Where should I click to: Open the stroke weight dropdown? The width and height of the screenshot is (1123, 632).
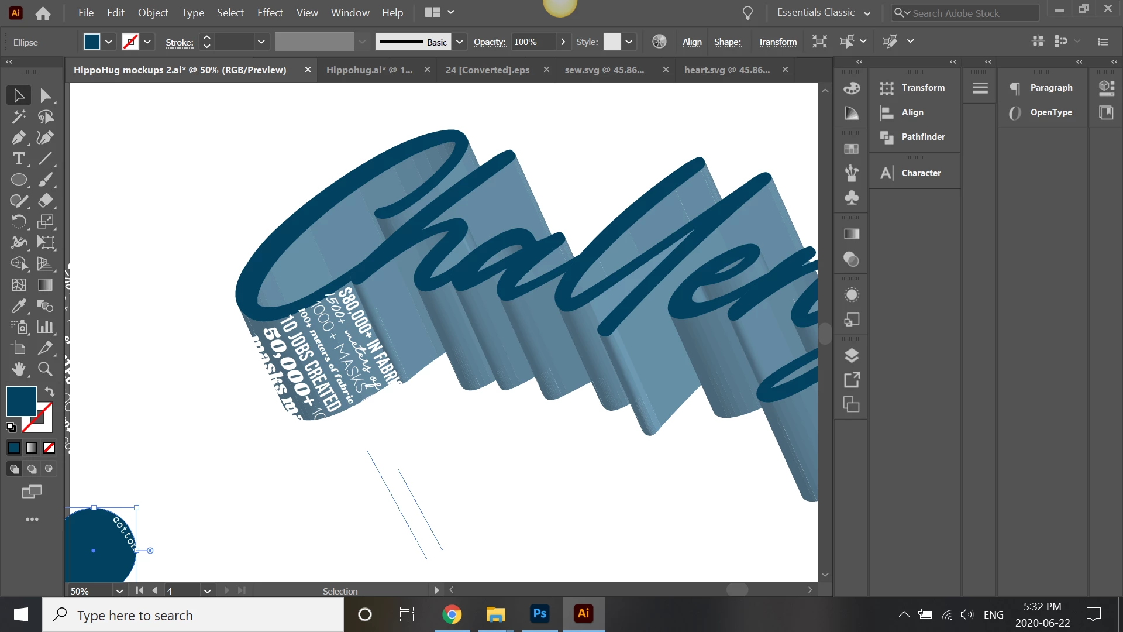click(261, 42)
